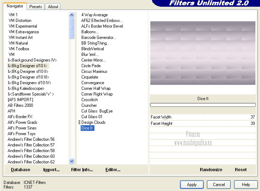Select VM Natural category
The image size is (260, 191).
click(18, 43)
